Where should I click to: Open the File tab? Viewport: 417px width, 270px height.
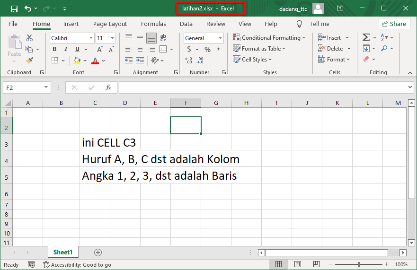[13, 24]
